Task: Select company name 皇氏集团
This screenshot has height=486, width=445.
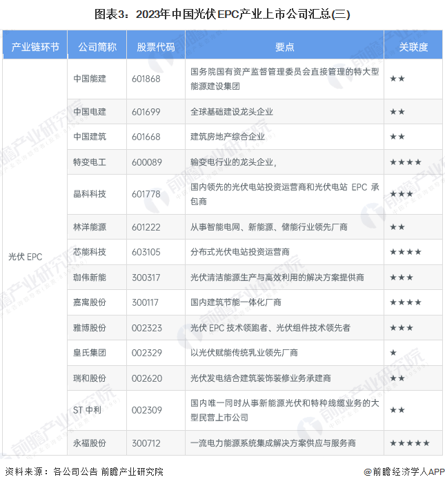Action: 90,353
